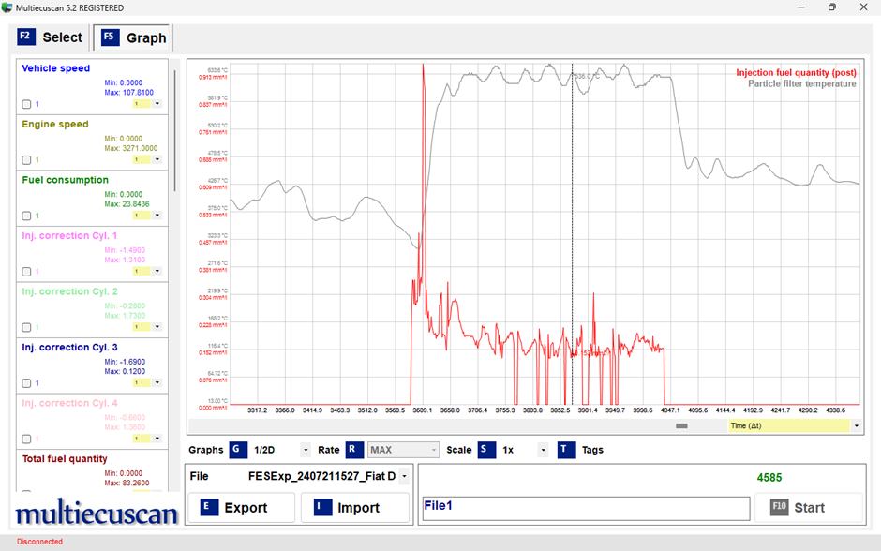The height and width of the screenshot is (551, 881).
Task: Click the T Tags shortcut icon
Action: pyautogui.click(x=566, y=450)
